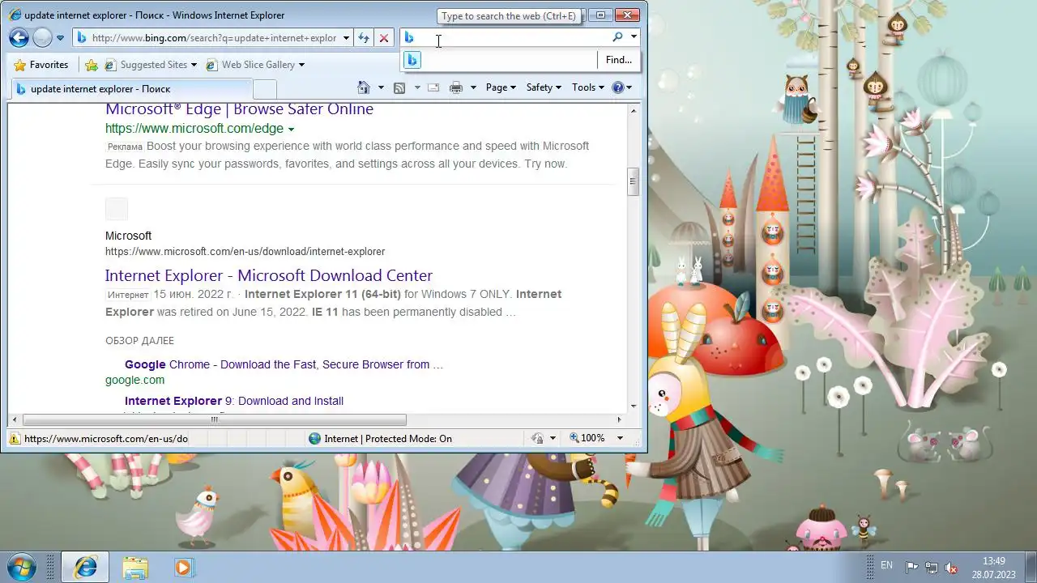This screenshot has width=1037, height=583.
Task: Click the Read Mail envelope icon
Action: point(433,87)
